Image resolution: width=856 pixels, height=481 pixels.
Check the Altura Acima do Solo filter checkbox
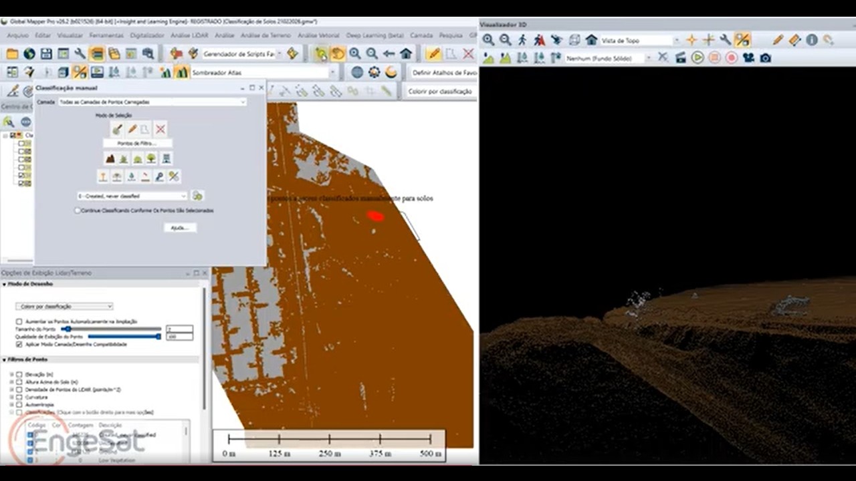point(19,382)
